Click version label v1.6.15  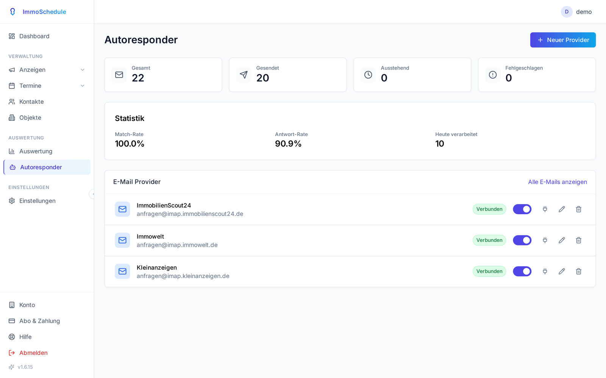[x=25, y=367]
